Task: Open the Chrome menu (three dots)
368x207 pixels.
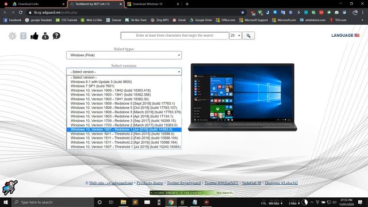Action: click(x=363, y=13)
